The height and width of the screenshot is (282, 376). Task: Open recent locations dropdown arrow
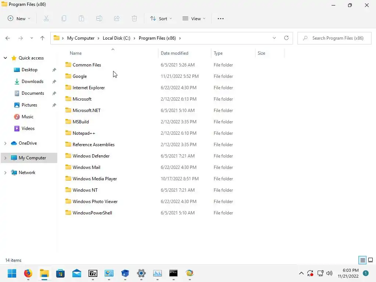pos(32,38)
